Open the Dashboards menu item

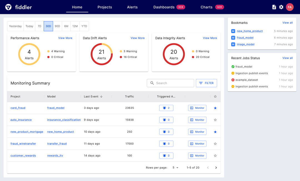tap(164, 7)
